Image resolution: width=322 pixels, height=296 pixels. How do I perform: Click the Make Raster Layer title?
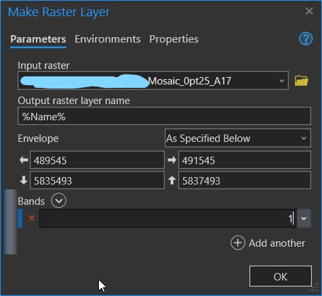click(59, 12)
